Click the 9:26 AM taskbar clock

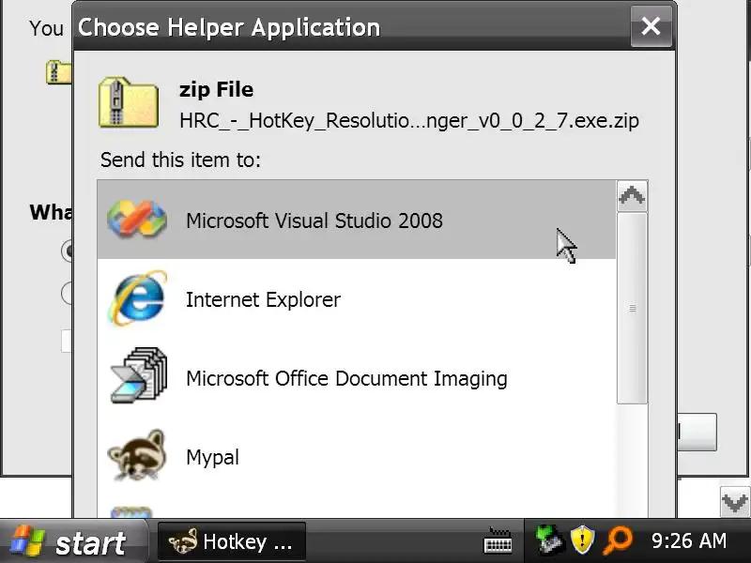point(689,541)
